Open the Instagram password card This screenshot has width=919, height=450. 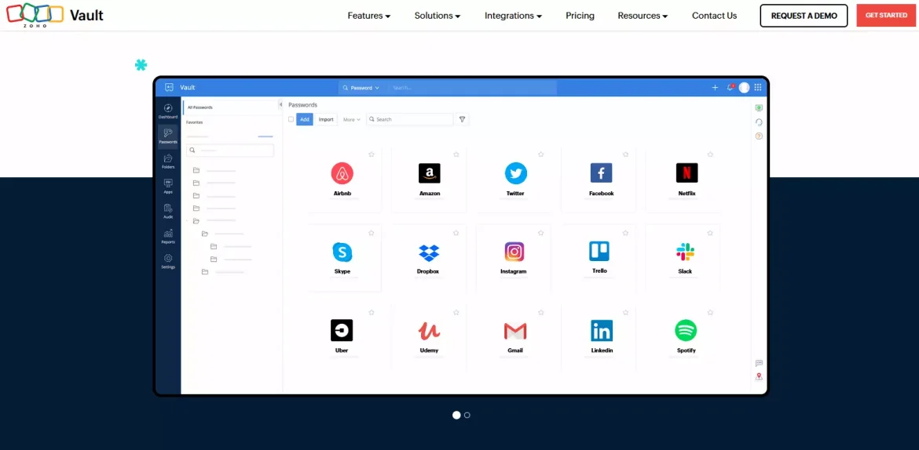pyautogui.click(x=514, y=258)
